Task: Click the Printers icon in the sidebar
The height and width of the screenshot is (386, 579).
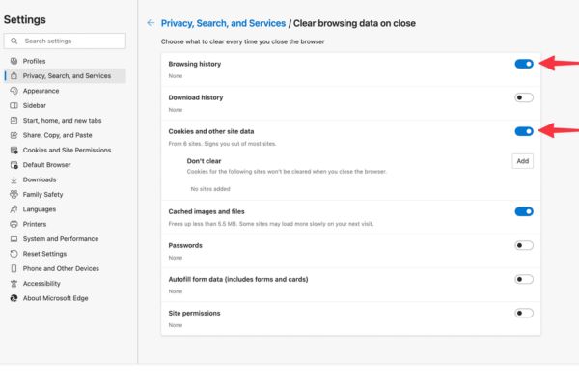Action: (x=14, y=224)
